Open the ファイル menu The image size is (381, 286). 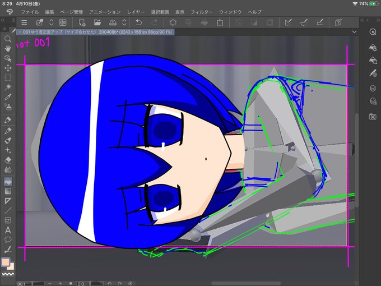[30, 12]
